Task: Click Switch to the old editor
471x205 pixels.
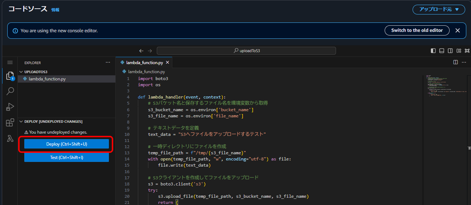Action: click(417, 30)
